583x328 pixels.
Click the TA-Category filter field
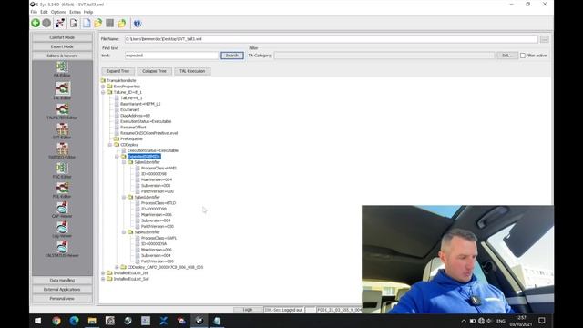(384, 56)
